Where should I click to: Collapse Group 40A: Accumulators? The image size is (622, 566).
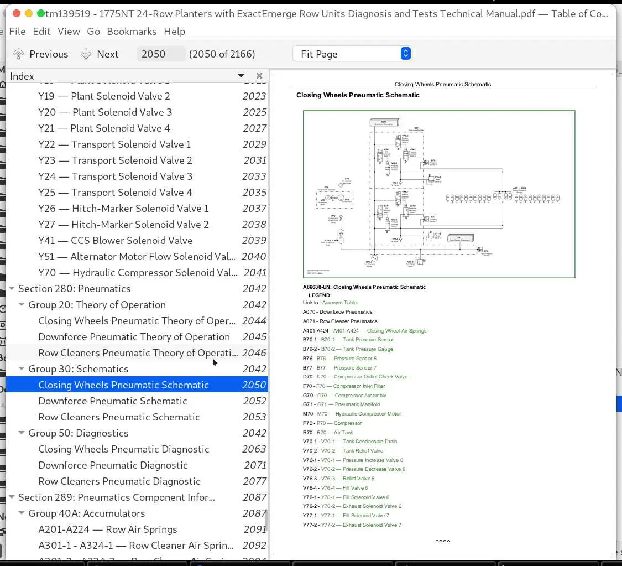pos(22,513)
